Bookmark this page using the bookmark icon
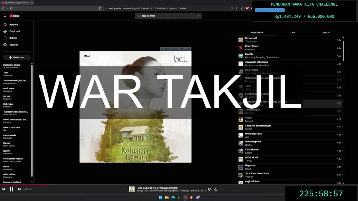The width and height of the screenshot is (358, 201). pos(100,8)
